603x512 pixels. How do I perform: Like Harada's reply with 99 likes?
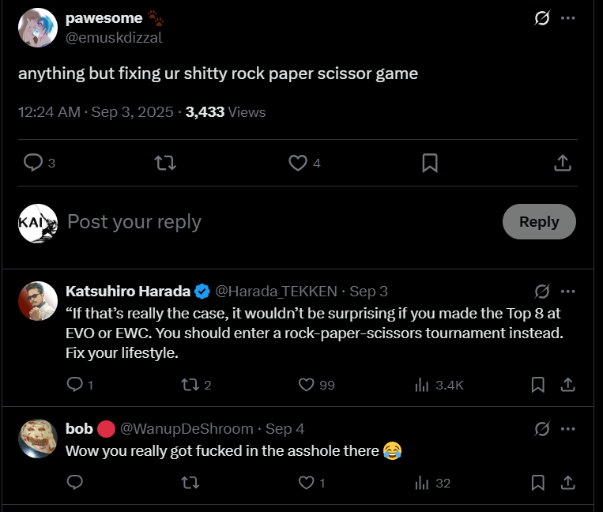307,385
